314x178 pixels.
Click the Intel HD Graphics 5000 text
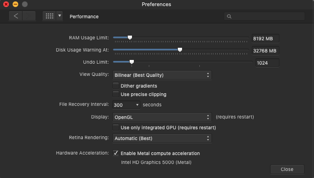[156, 163]
